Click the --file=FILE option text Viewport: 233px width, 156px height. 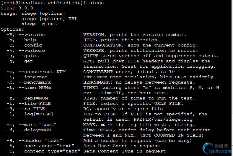(35, 104)
